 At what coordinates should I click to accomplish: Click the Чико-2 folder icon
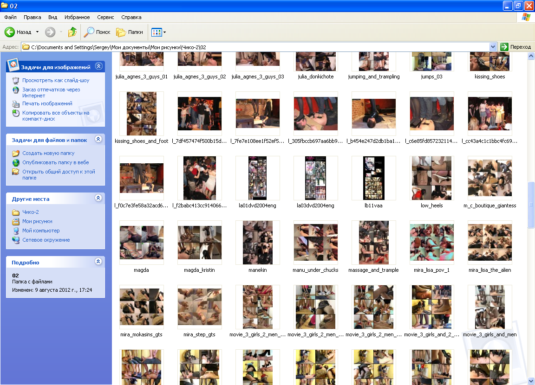pyautogui.click(x=16, y=212)
